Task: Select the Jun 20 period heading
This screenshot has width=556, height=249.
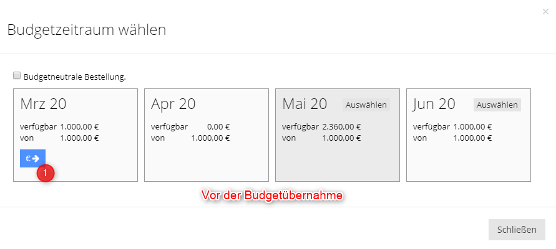Action: click(434, 104)
